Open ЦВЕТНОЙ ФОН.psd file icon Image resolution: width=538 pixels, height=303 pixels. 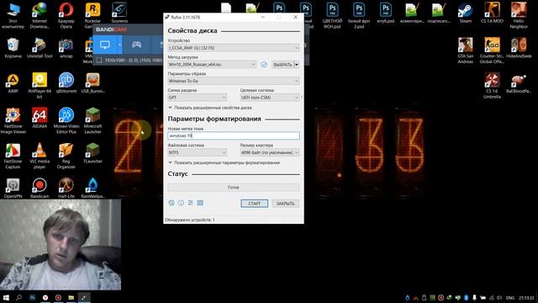332,15
